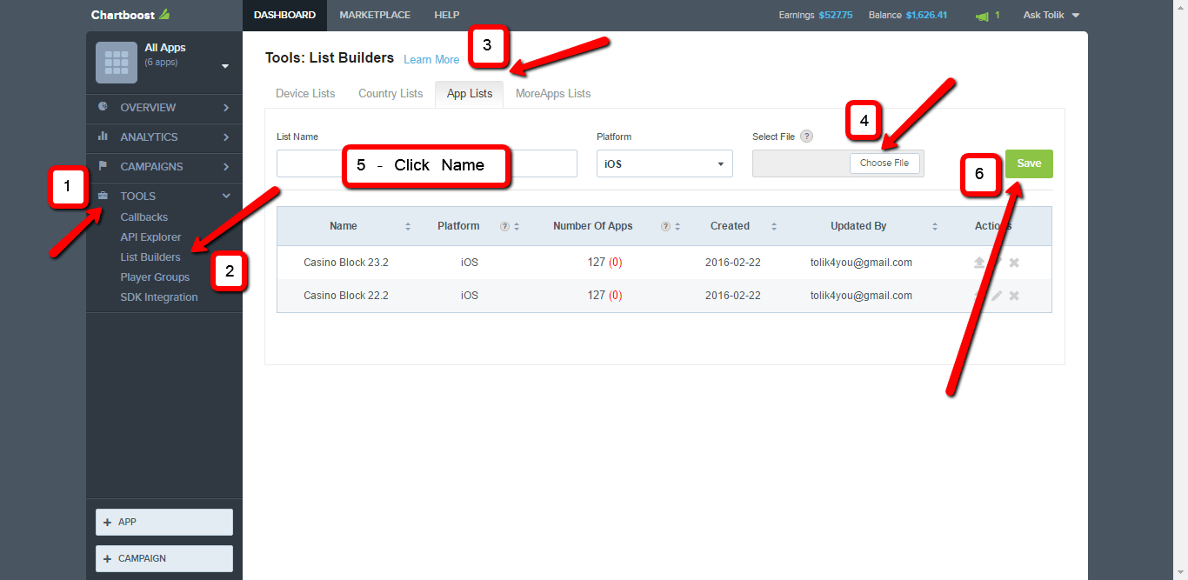Expand the Overview section chevron
Viewport: 1188px width, 580px height.
226,108
